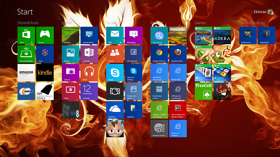Viewport: 280px width, 157px height.
Task: Open the Zune tile
Action: [x=45, y=54]
